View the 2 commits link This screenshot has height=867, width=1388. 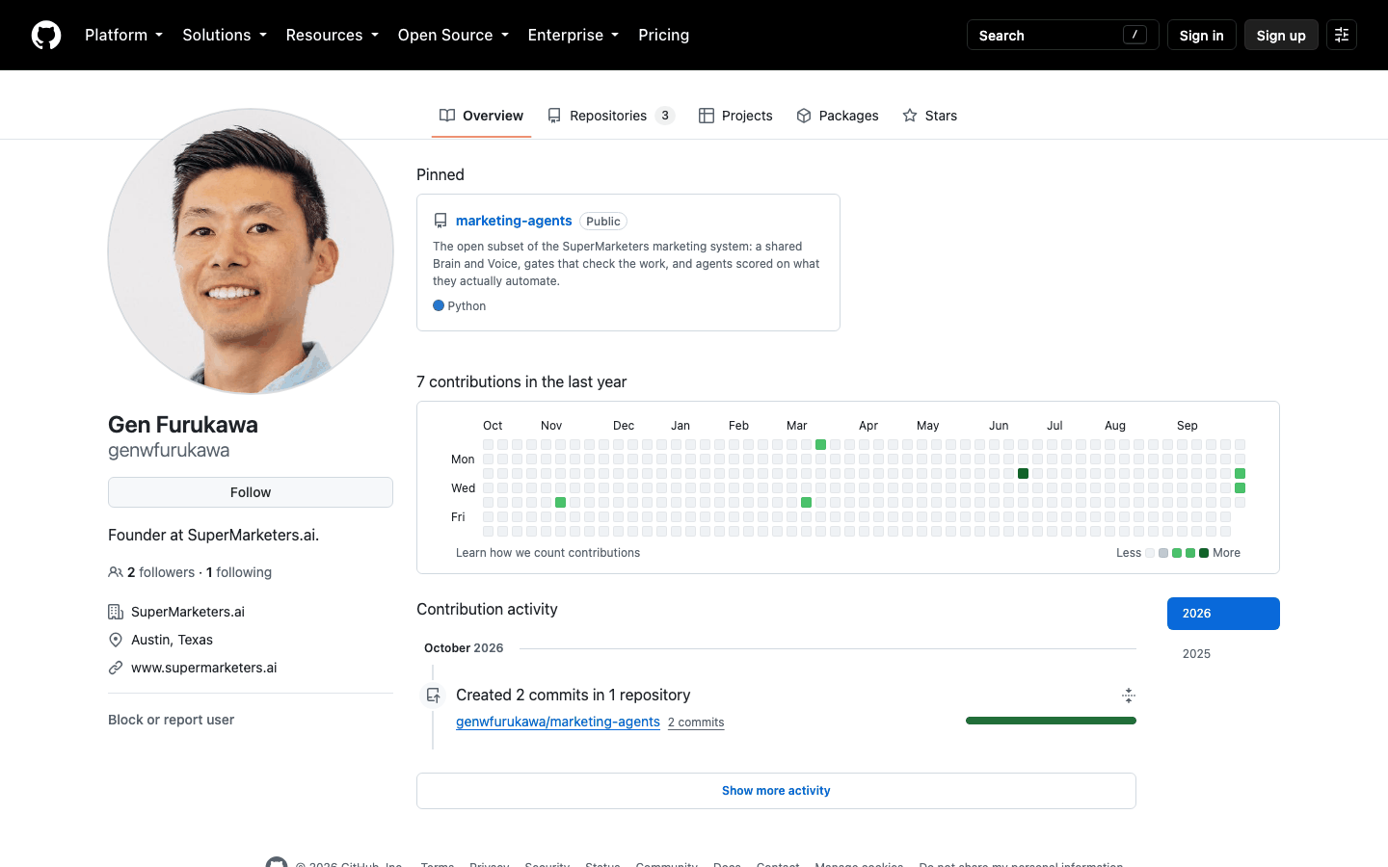[x=696, y=722]
